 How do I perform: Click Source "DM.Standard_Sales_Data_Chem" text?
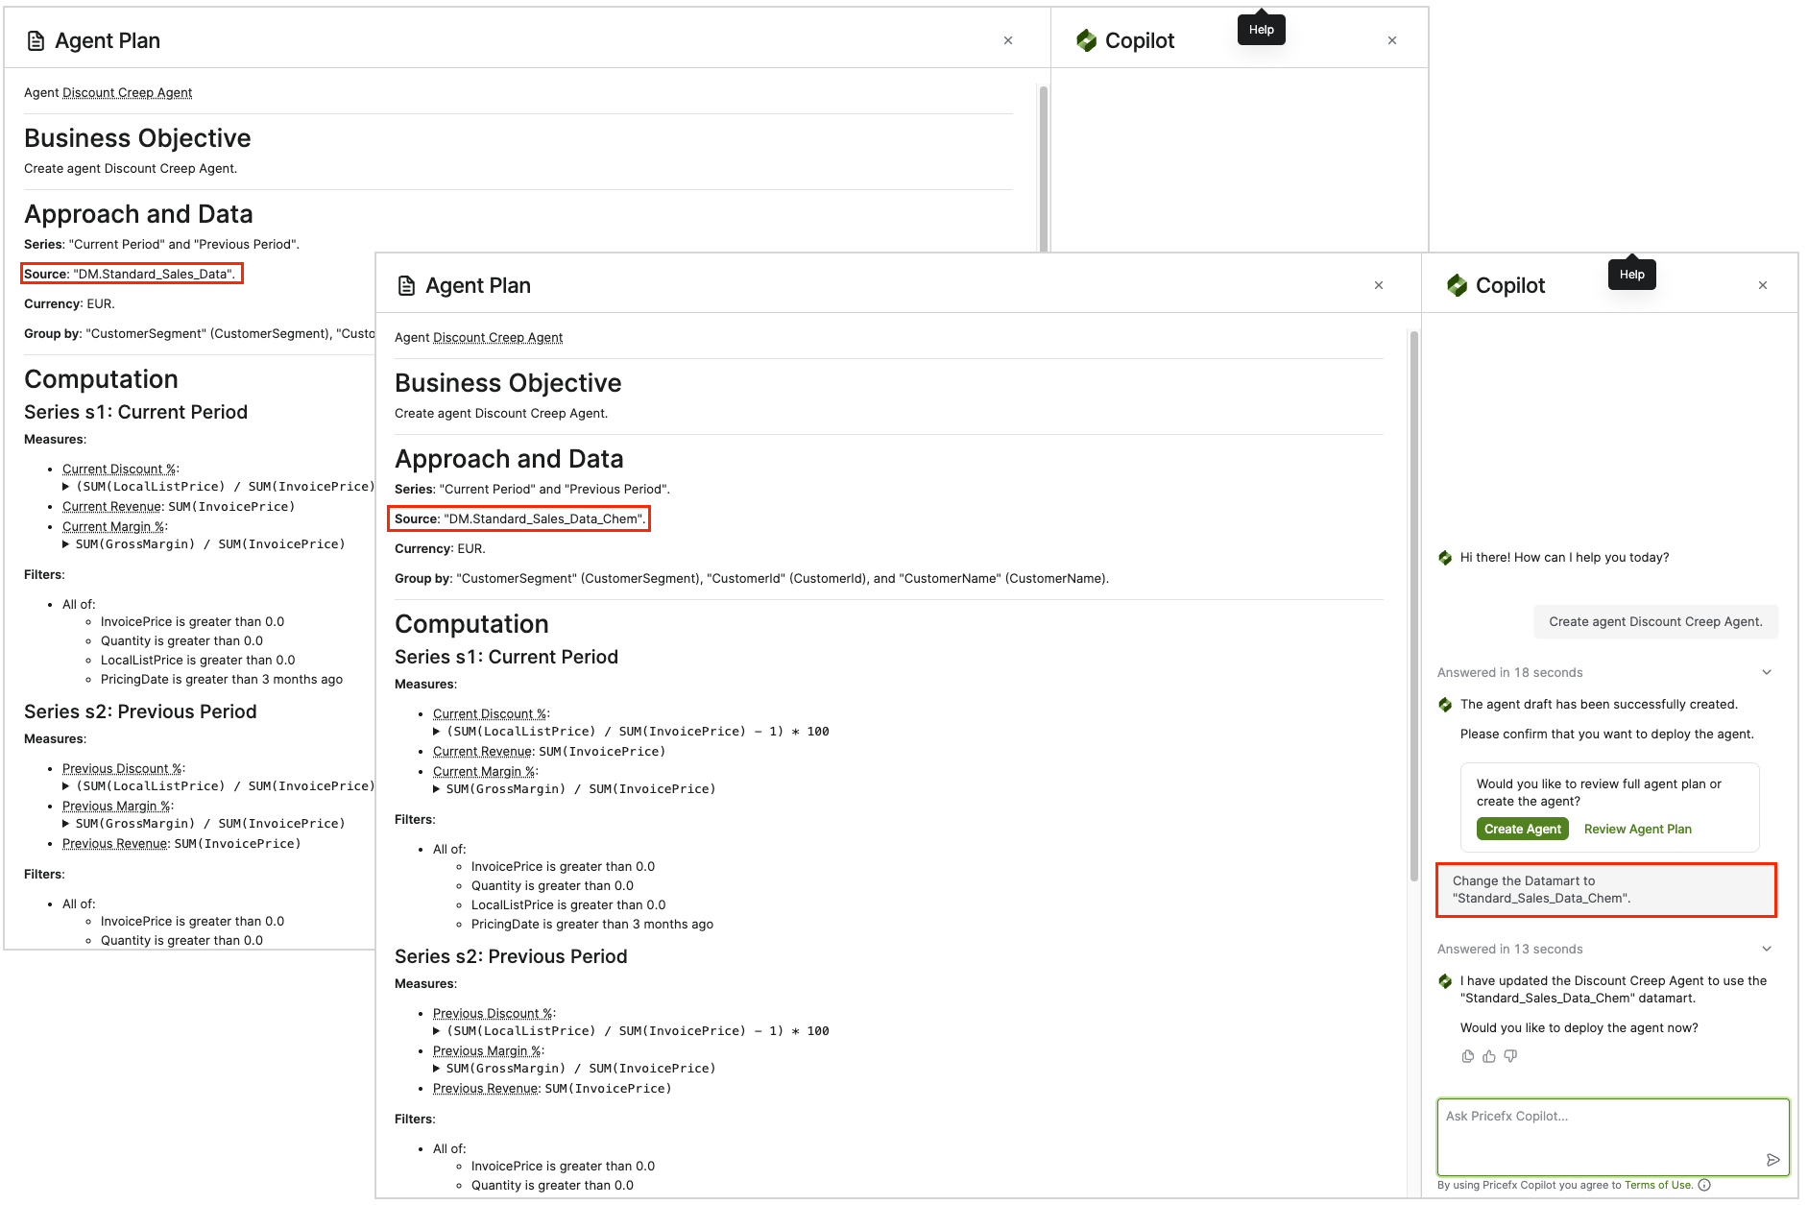519,519
